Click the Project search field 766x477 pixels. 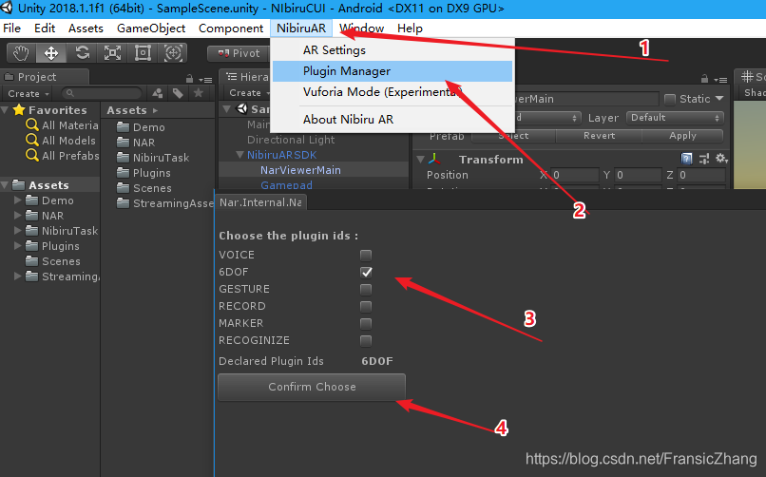coord(102,93)
